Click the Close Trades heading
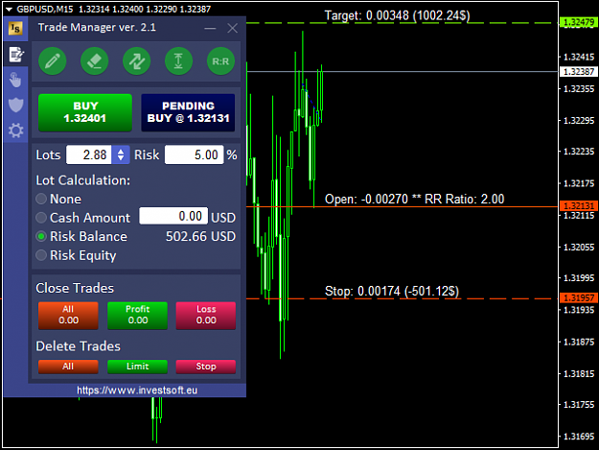599x450 pixels. (75, 288)
